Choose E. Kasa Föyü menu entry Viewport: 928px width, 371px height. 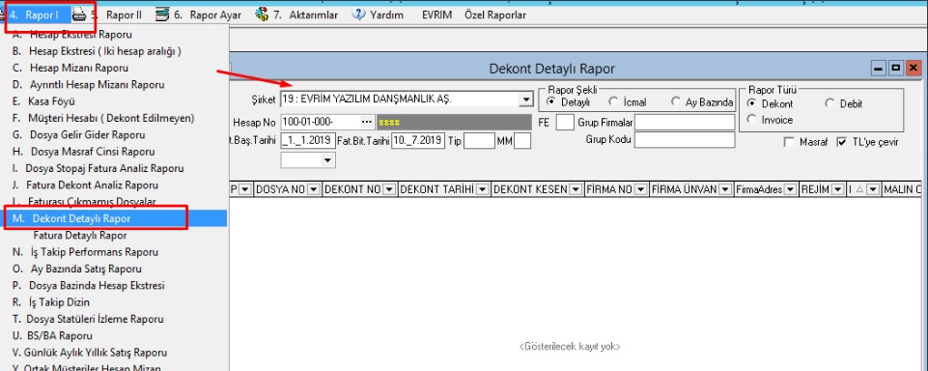tap(114, 101)
